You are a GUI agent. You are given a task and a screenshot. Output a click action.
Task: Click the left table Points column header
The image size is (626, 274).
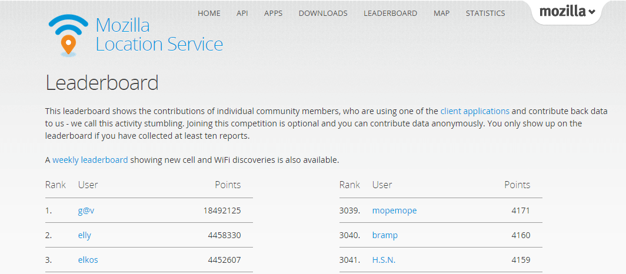click(228, 185)
